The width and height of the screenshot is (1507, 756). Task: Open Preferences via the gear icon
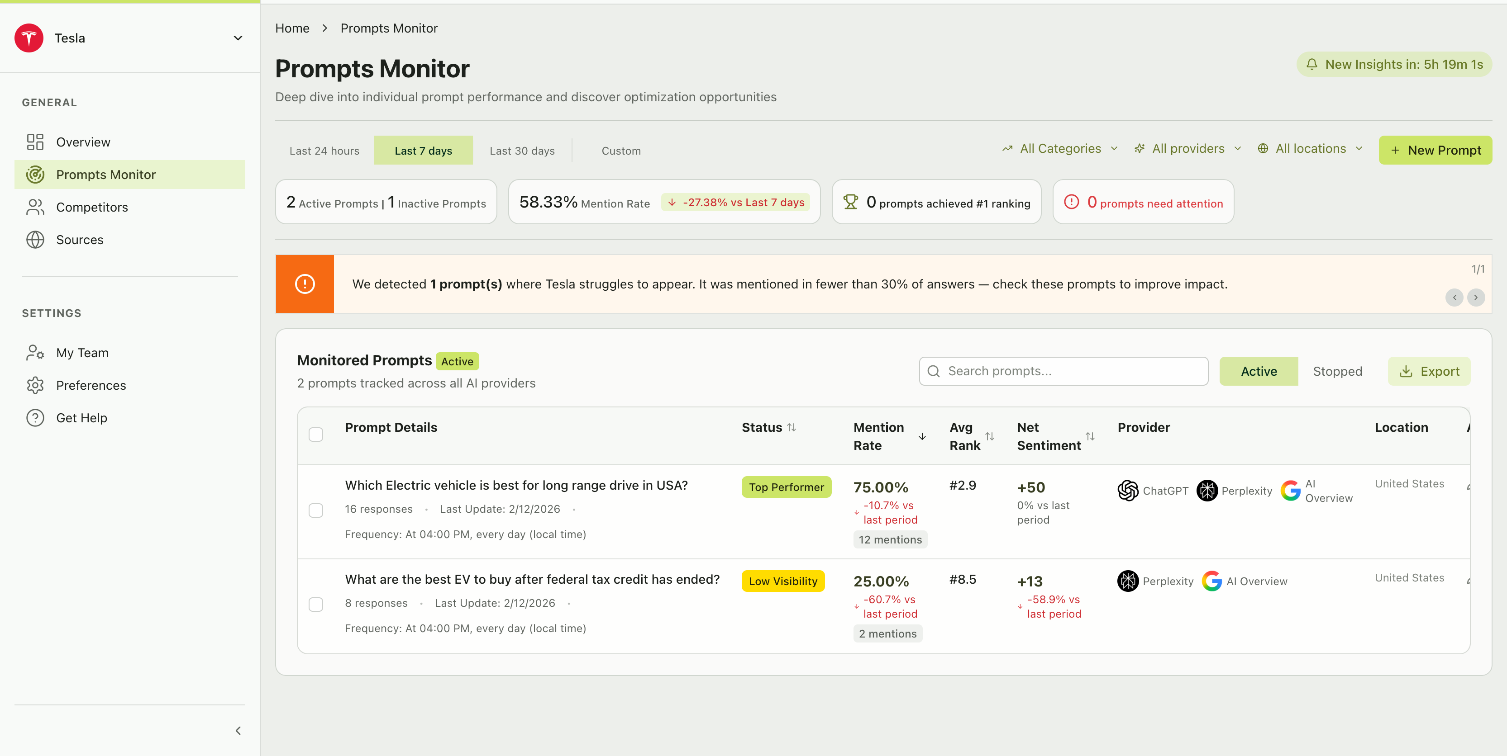34,385
